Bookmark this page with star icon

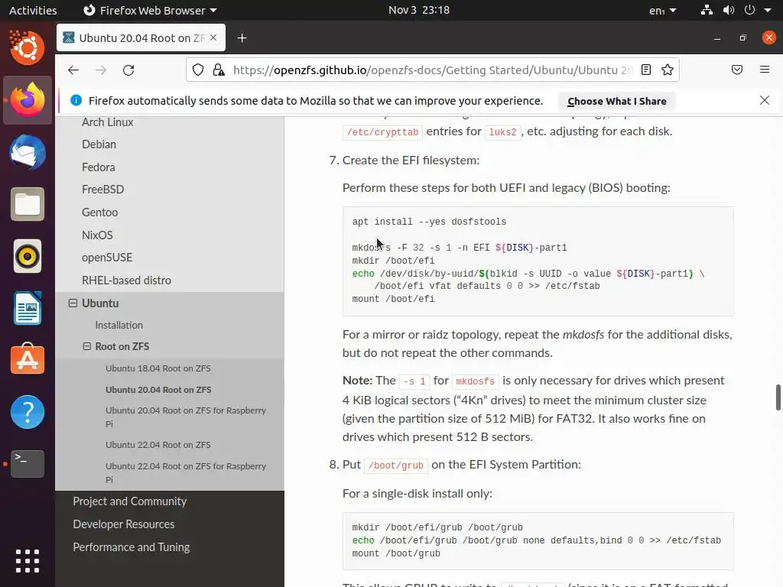click(x=668, y=70)
